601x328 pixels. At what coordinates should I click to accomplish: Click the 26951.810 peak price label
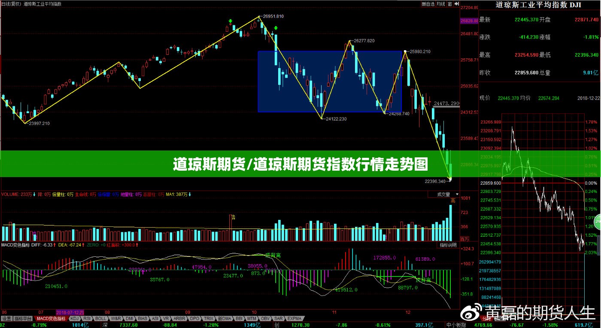[x=273, y=16]
